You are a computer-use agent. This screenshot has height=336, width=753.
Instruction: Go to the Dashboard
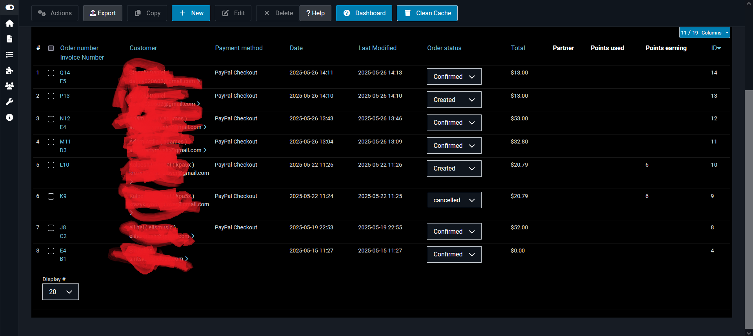click(364, 13)
